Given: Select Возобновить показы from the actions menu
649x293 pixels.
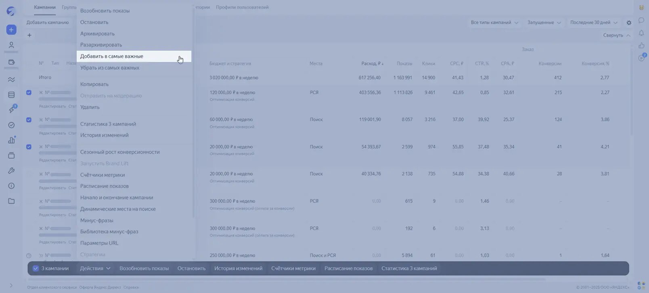Looking at the screenshot, I should pyautogui.click(x=134, y=11).
